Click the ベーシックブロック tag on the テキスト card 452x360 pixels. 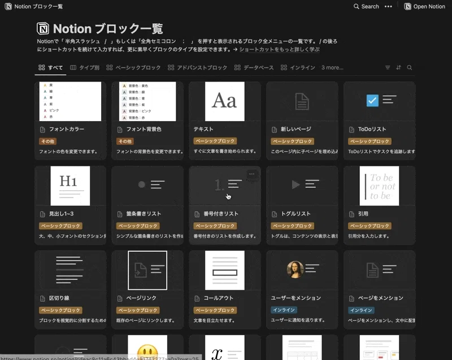(215, 141)
